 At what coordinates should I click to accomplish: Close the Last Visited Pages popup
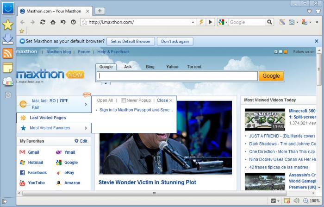point(164,100)
